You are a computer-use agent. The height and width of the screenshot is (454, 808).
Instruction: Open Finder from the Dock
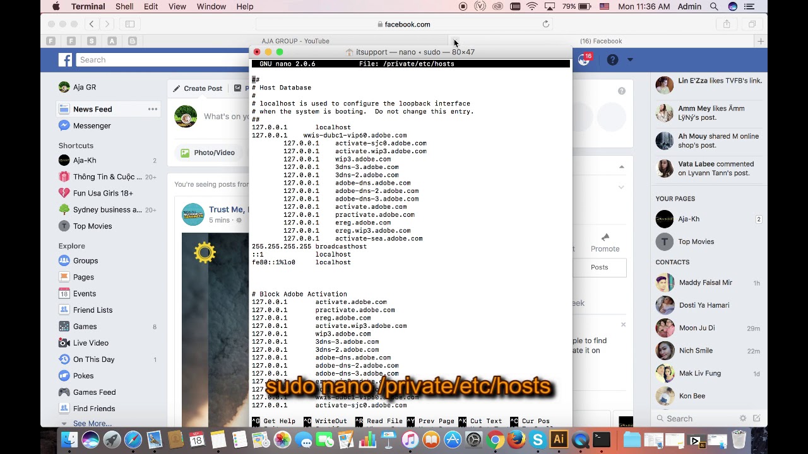click(x=69, y=439)
